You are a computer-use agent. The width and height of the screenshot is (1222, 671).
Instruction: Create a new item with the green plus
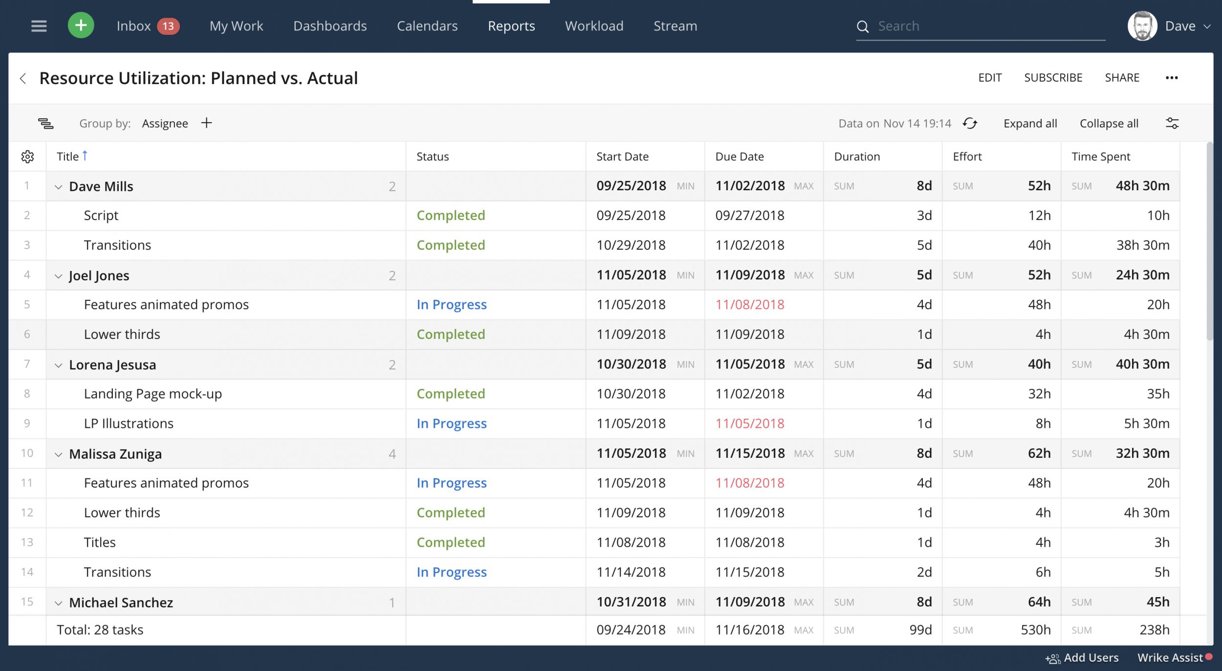pyautogui.click(x=81, y=25)
